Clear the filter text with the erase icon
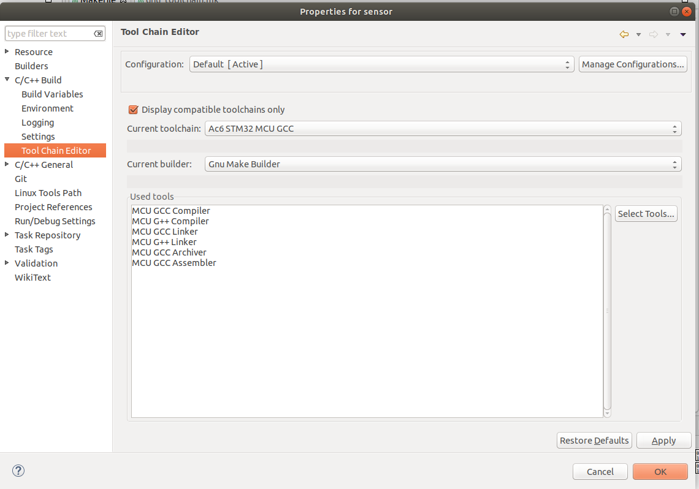Viewport: 699px width, 489px height. (98, 34)
